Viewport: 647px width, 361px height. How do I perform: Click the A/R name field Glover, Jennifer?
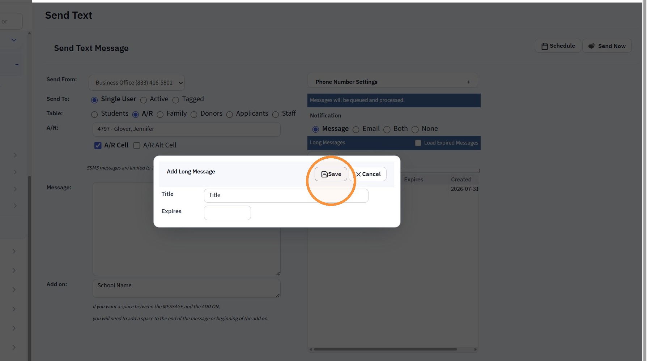pos(187,129)
